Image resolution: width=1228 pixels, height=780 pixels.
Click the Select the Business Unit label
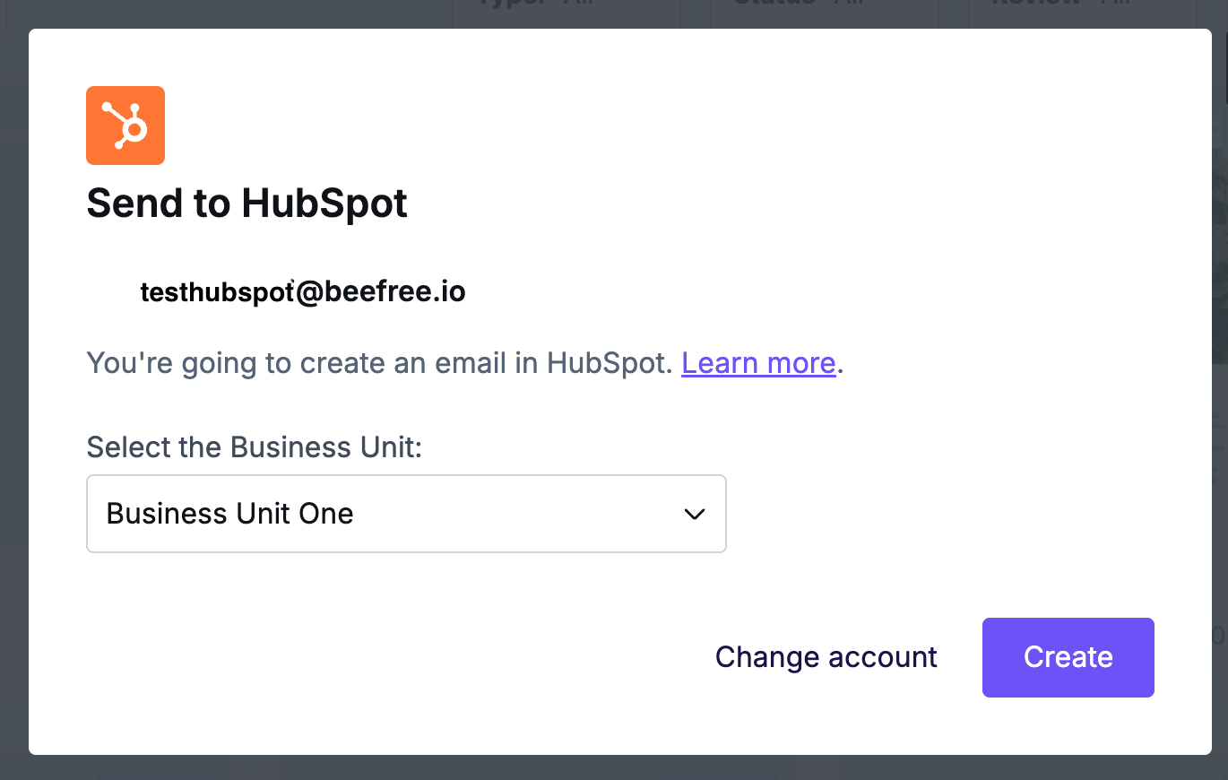(255, 446)
